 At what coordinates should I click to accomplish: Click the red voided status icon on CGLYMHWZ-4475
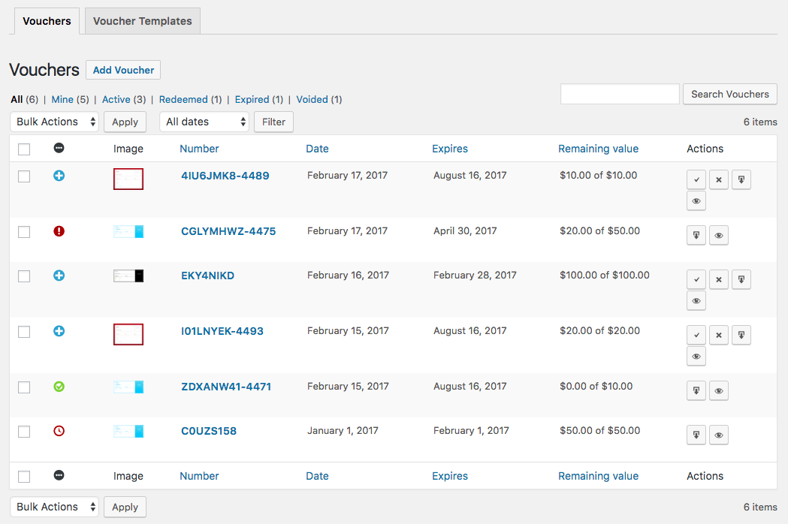pos(59,231)
